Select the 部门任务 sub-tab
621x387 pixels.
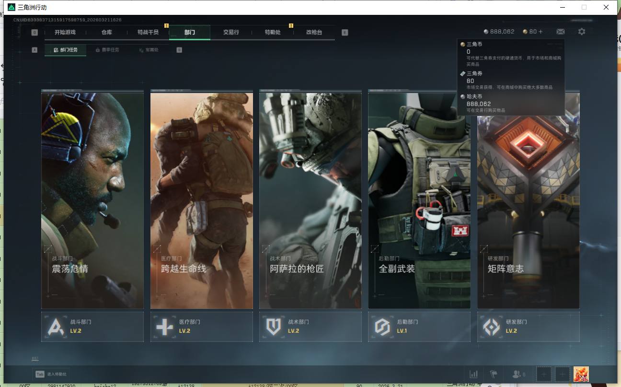click(66, 50)
